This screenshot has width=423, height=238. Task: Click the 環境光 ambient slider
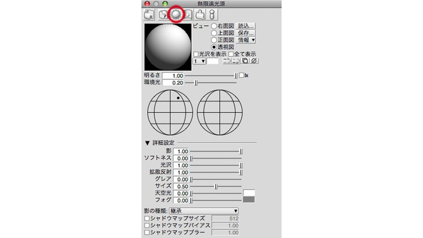(211, 83)
